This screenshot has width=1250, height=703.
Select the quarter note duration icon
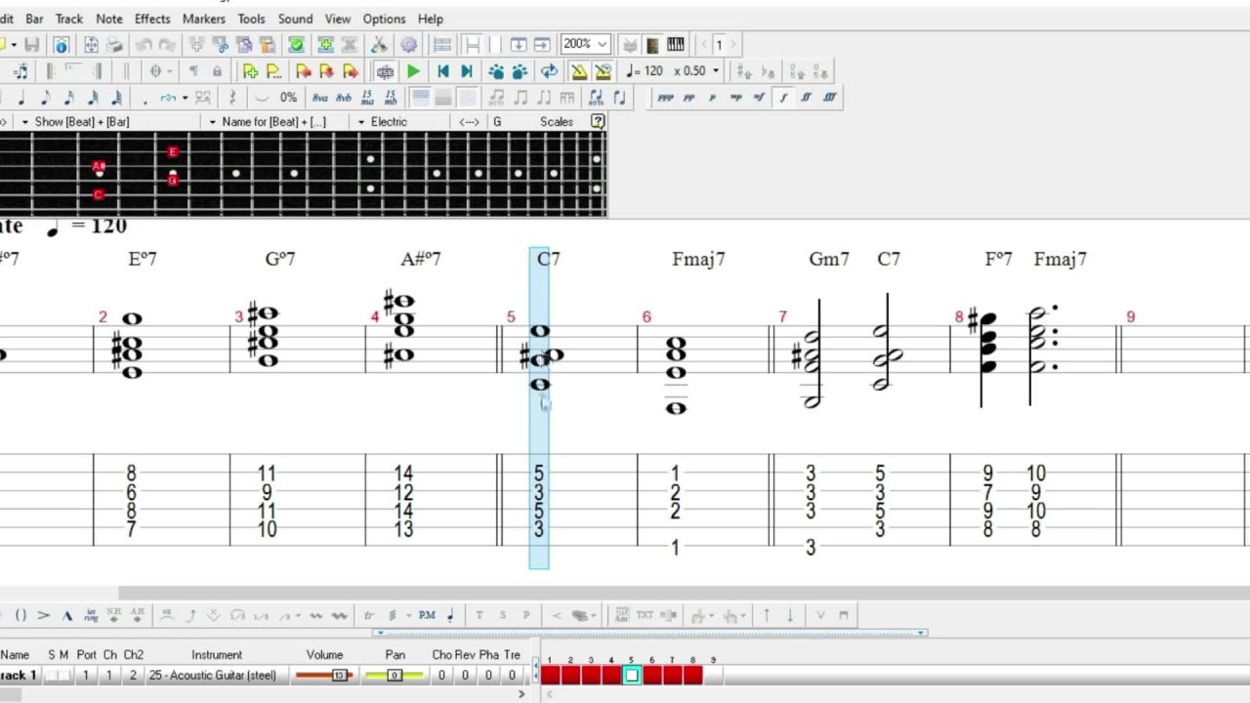tap(22, 98)
